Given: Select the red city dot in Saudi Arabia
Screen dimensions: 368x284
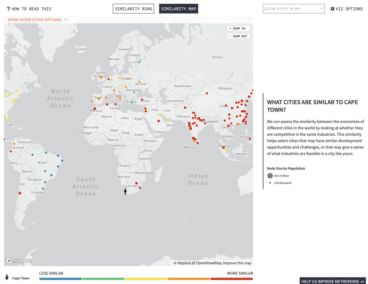Looking at the screenshot, I should (159, 121).
